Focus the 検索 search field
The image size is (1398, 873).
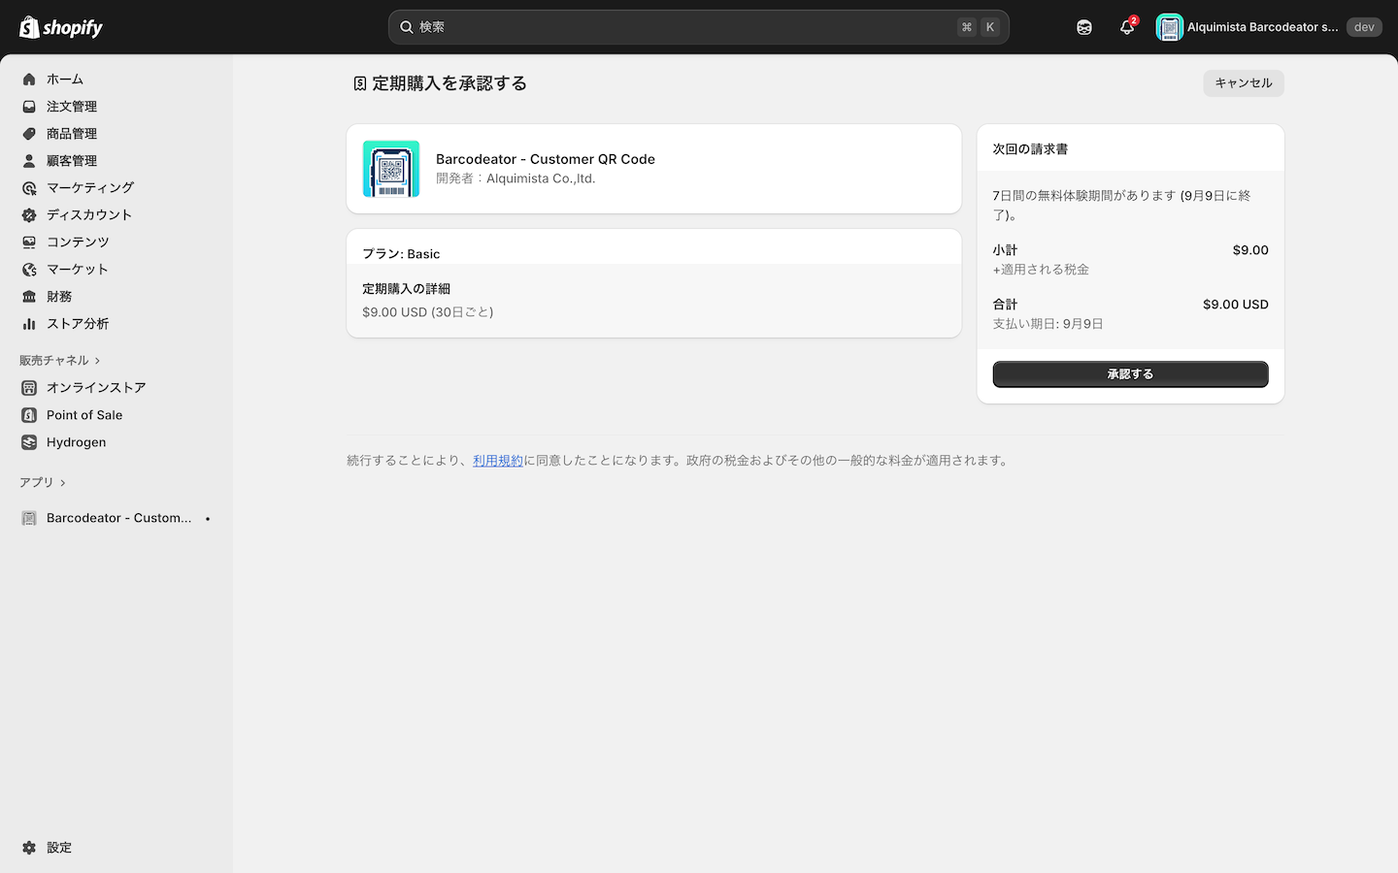[x=680, y=27]
